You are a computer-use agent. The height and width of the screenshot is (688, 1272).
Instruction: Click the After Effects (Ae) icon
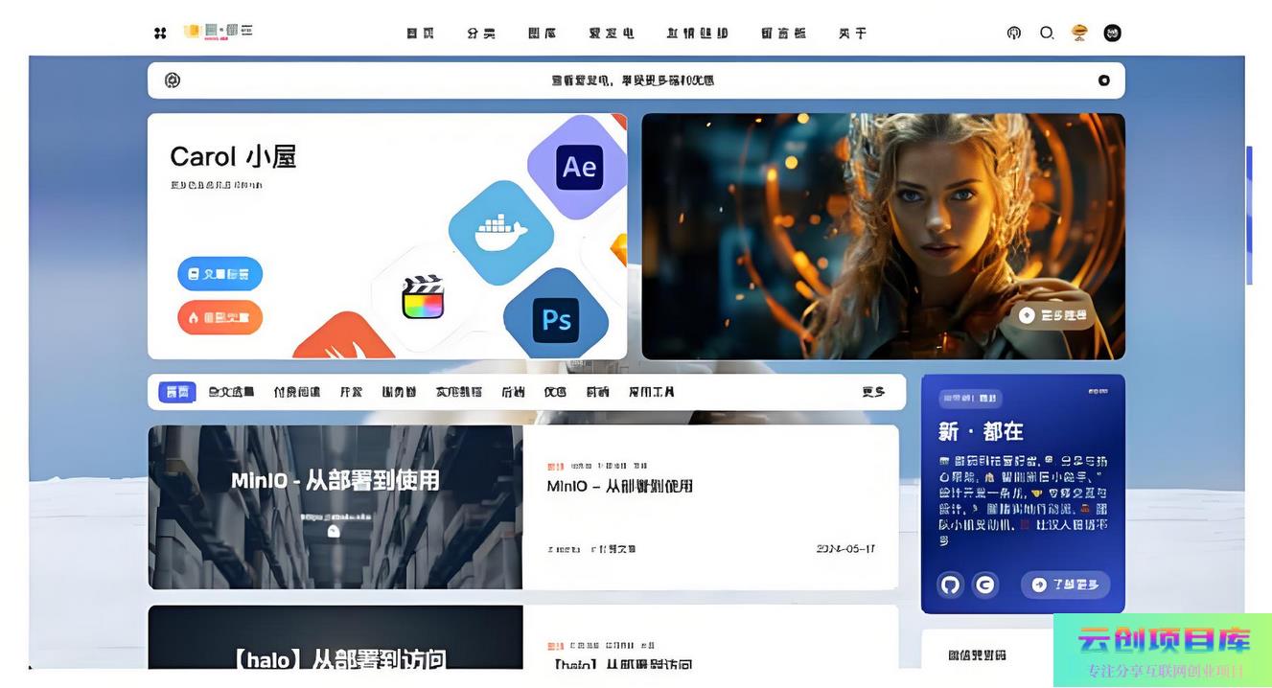pyautogui.click(x=579, y=167)
